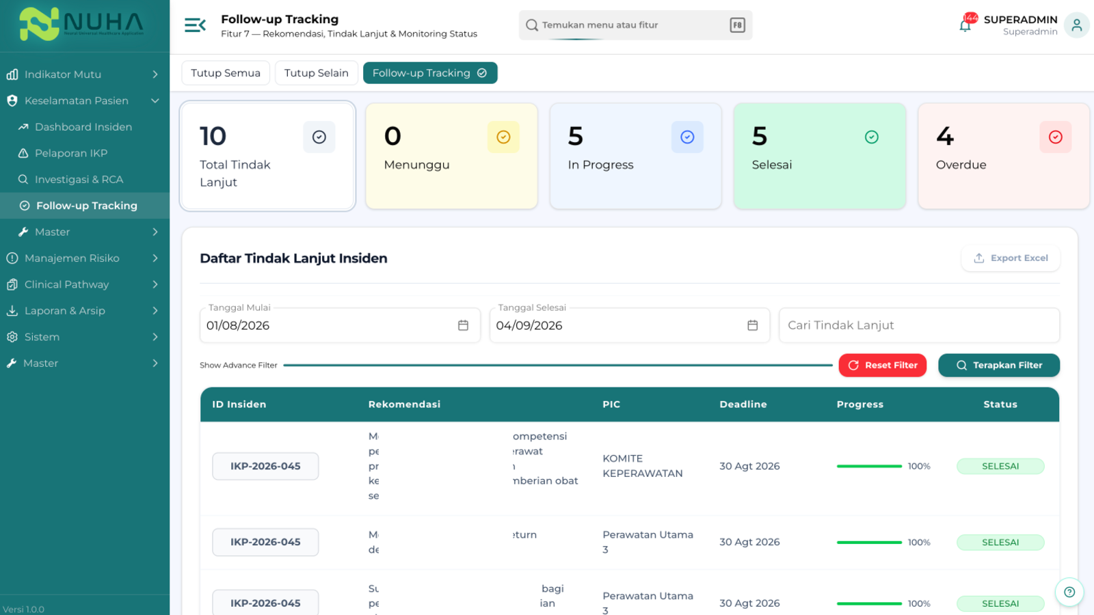Click Export Excel button

tap(1011, 258)
